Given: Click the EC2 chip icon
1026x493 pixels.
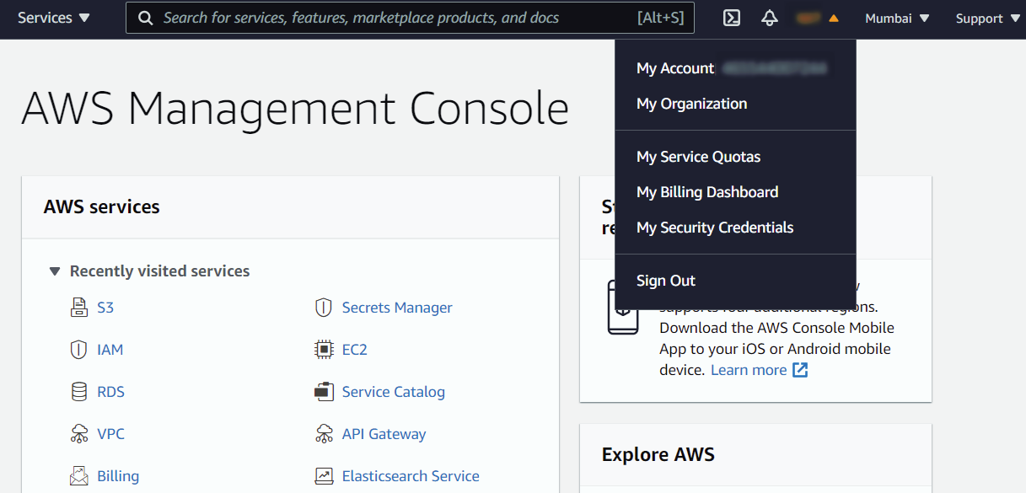Looking at the screenshot, I should point(324,350).
